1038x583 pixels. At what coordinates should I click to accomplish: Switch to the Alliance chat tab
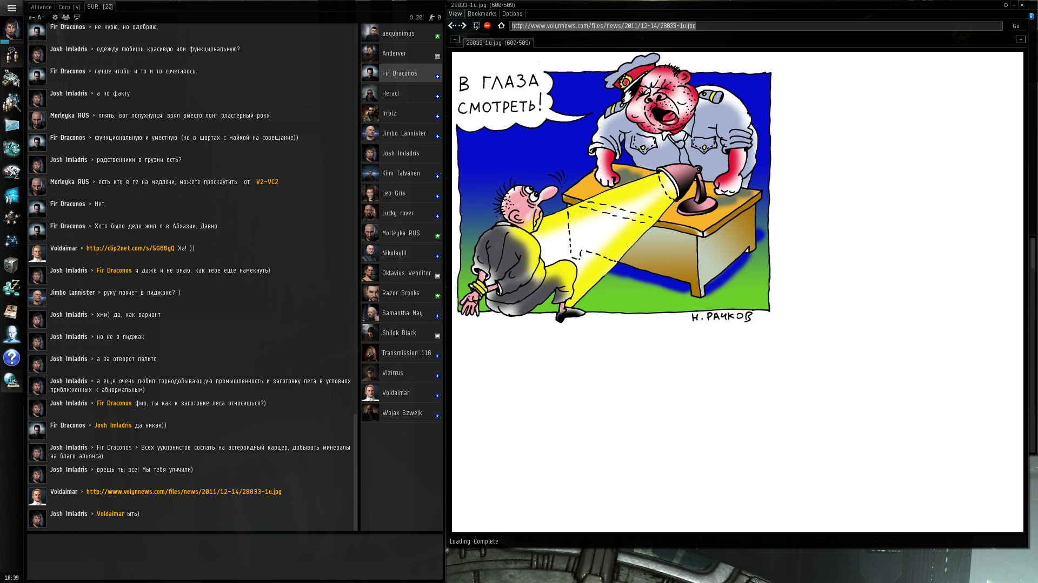(41, 7)
